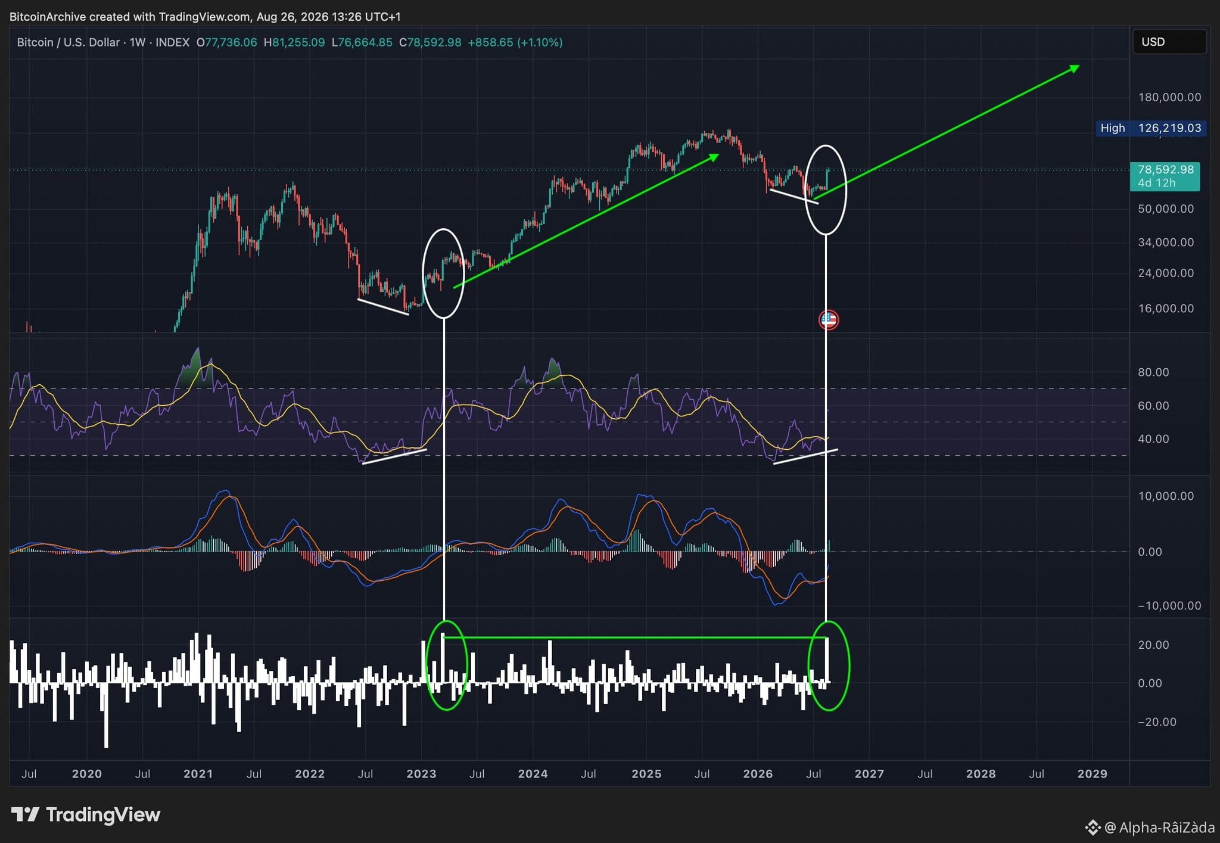Click the 24,000.00 price axis label
Viewport: 1220px width, 843px height.
click(1166, 273)
